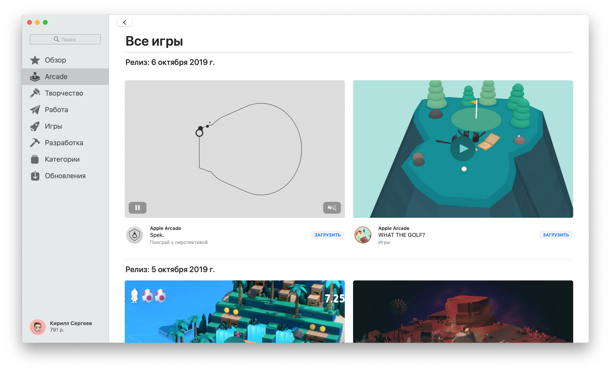
Task: Click the account balance 791 р.
Action: point(57,330)
